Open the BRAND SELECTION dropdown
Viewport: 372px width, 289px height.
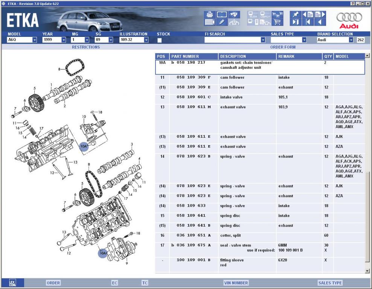click(351, 40)
